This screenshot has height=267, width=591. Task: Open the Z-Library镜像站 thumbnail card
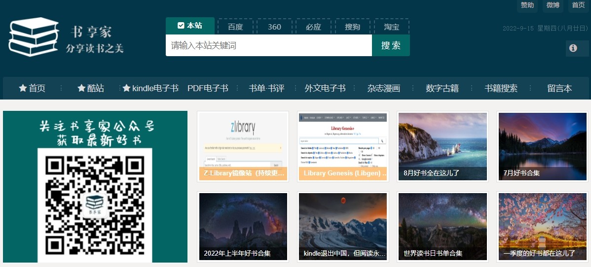(243, 146)
